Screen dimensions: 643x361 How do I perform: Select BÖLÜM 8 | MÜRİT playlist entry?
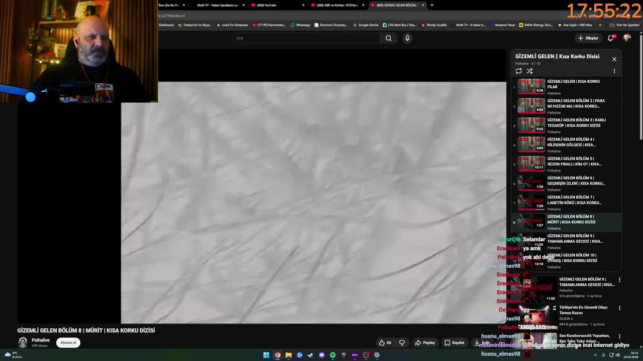[566, 222]
